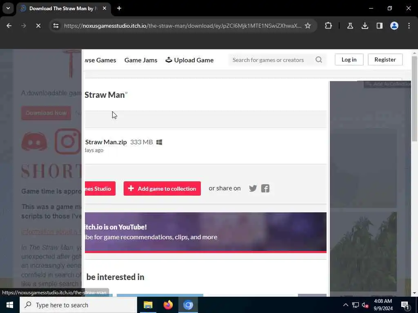Open Browse Games in site navigation
The height and width of the screenshot is (313, 418).
(x=100, y=60)
